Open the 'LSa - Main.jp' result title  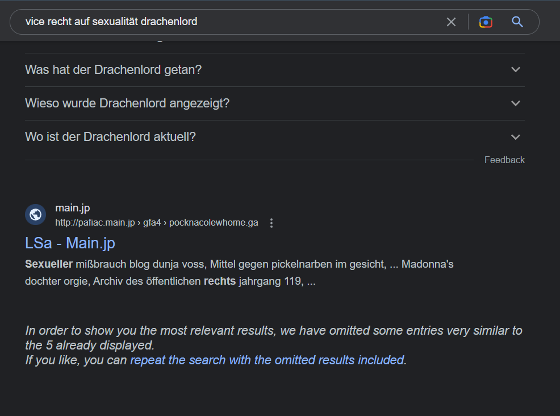(x=70, y=243)
